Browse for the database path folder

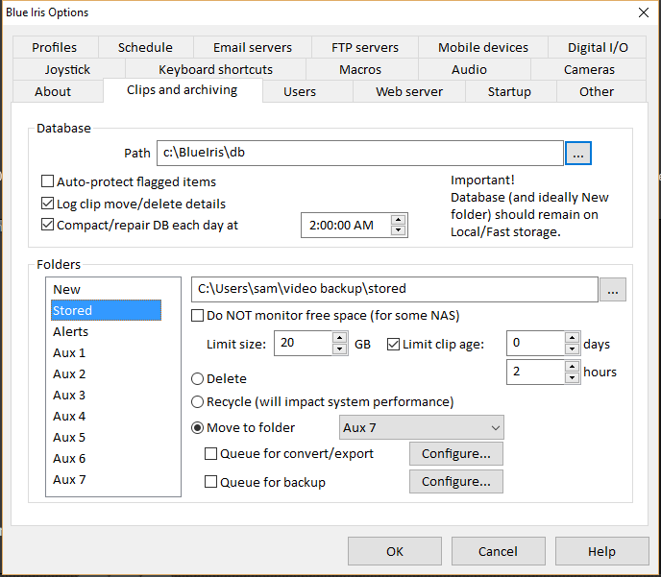pyautogui.click(x=578, y=154)
